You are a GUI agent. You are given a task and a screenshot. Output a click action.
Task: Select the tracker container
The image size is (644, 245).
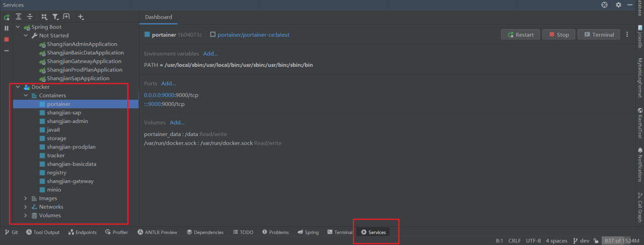pos(56,156)
